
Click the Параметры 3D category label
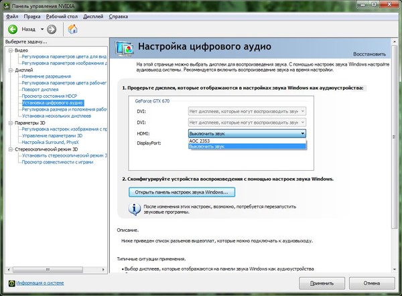coord(30,123)
